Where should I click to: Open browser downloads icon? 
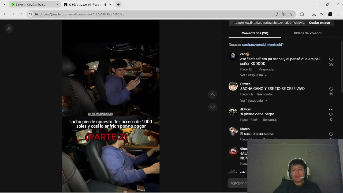(x=314, y=14)
